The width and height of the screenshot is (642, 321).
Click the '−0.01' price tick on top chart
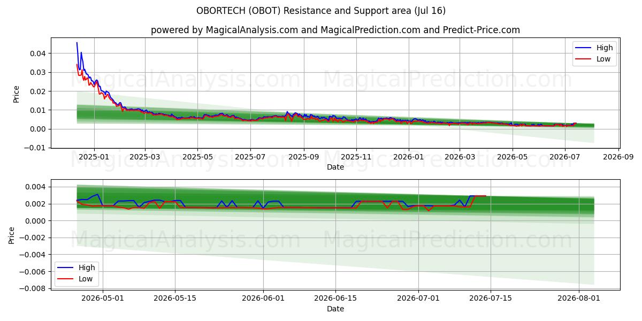36,148
